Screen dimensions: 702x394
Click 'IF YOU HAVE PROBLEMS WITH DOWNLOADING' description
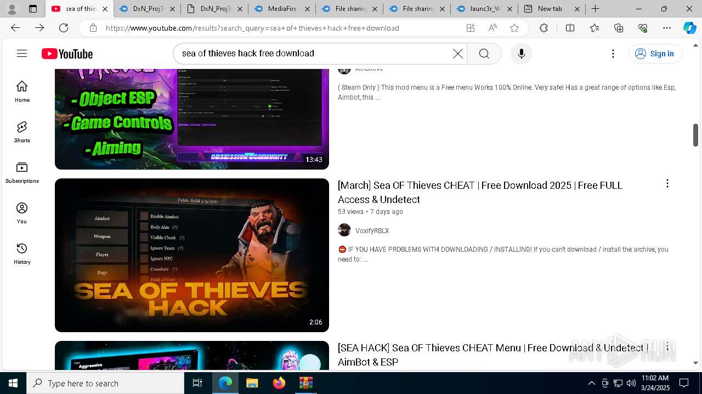coord(503,254)
